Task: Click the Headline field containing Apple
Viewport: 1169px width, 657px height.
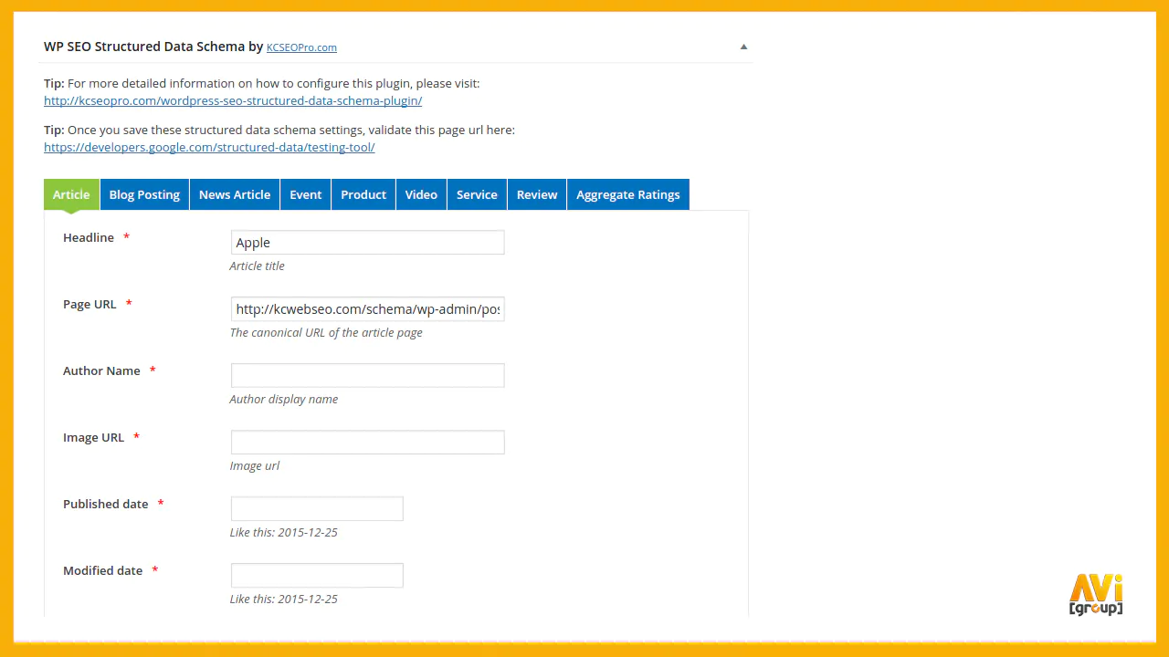Action: 367,243
